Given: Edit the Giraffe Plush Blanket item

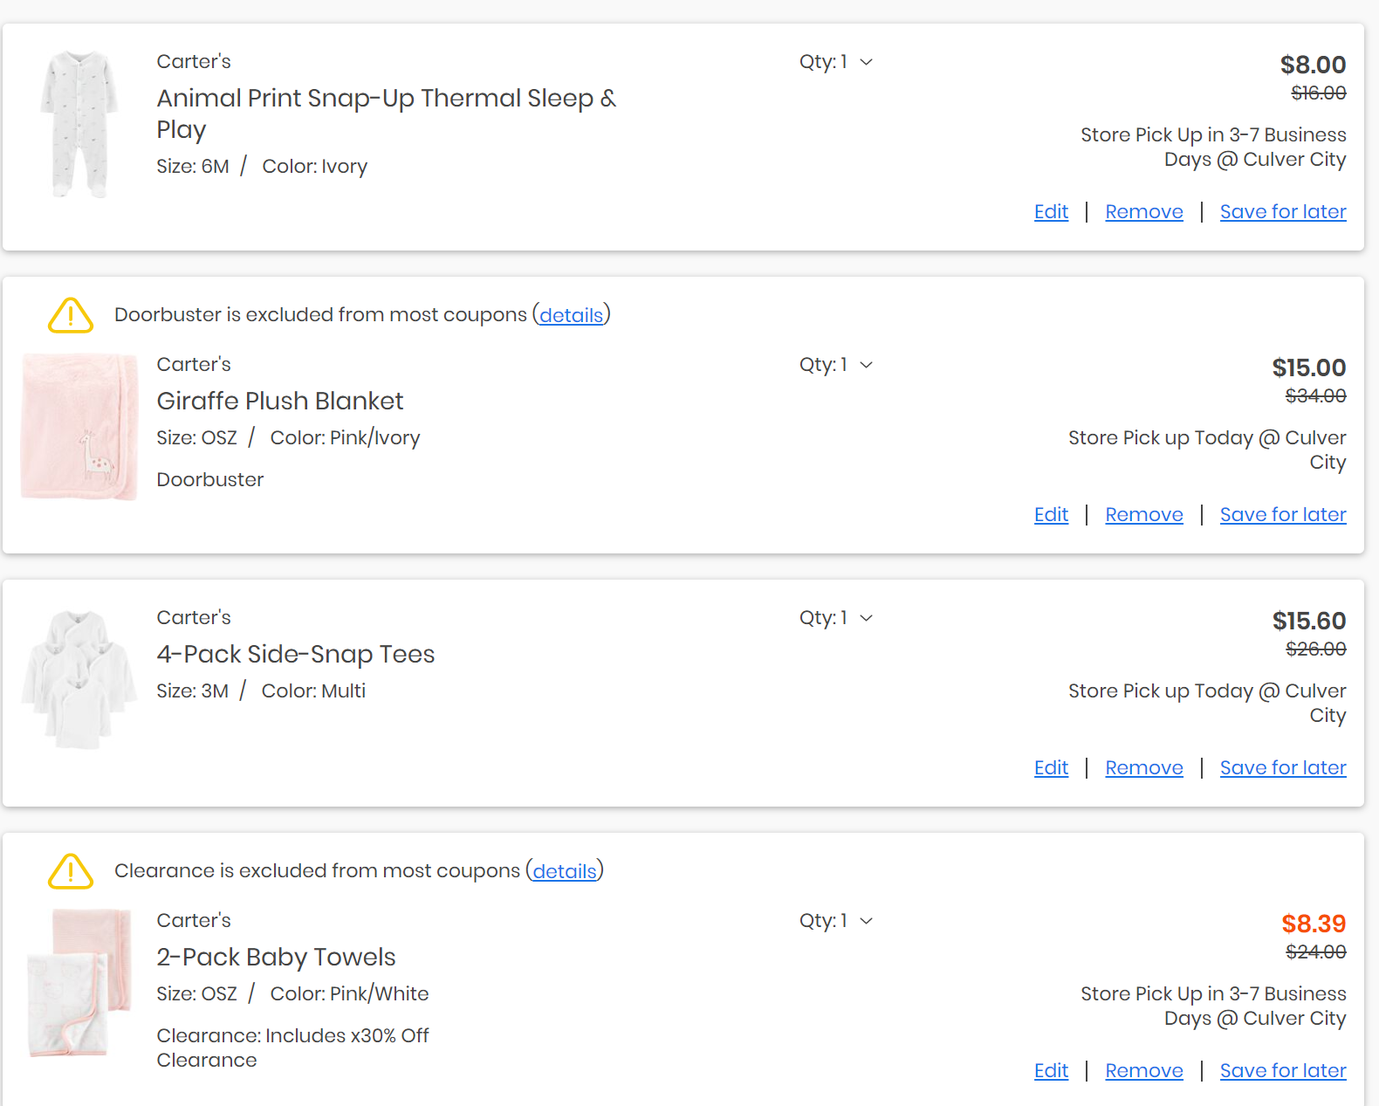Looking at the screenshot, I should pyautogui.click(x=1051, y=515).
